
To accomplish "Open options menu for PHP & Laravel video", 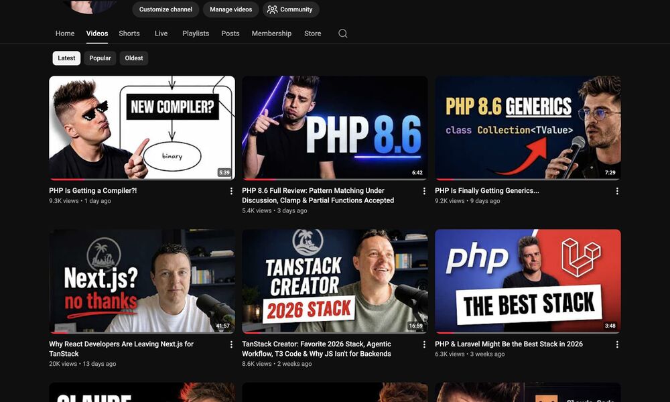I will point(617,344).
